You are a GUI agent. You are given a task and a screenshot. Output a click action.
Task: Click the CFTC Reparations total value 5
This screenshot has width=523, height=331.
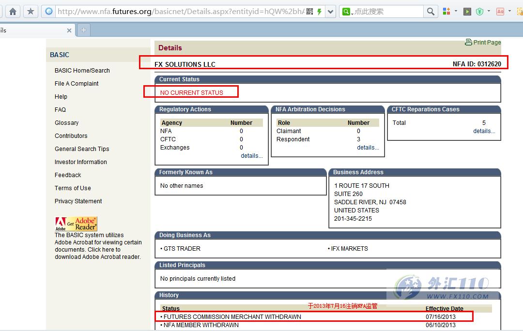click(484, 122)
